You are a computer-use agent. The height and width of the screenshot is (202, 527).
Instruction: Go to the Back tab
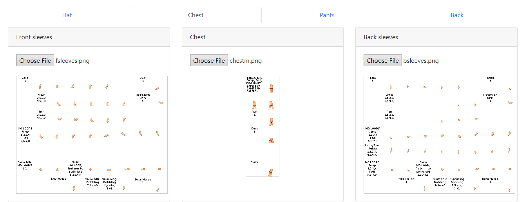[457, 15]
